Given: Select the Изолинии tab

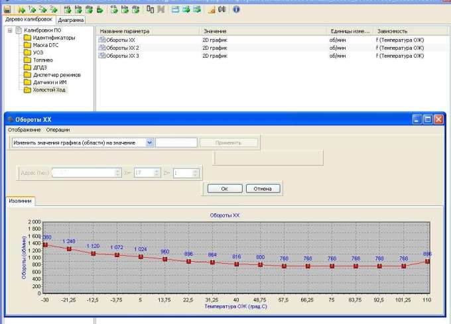Looking at the screenshot, I should coord(20,201).
